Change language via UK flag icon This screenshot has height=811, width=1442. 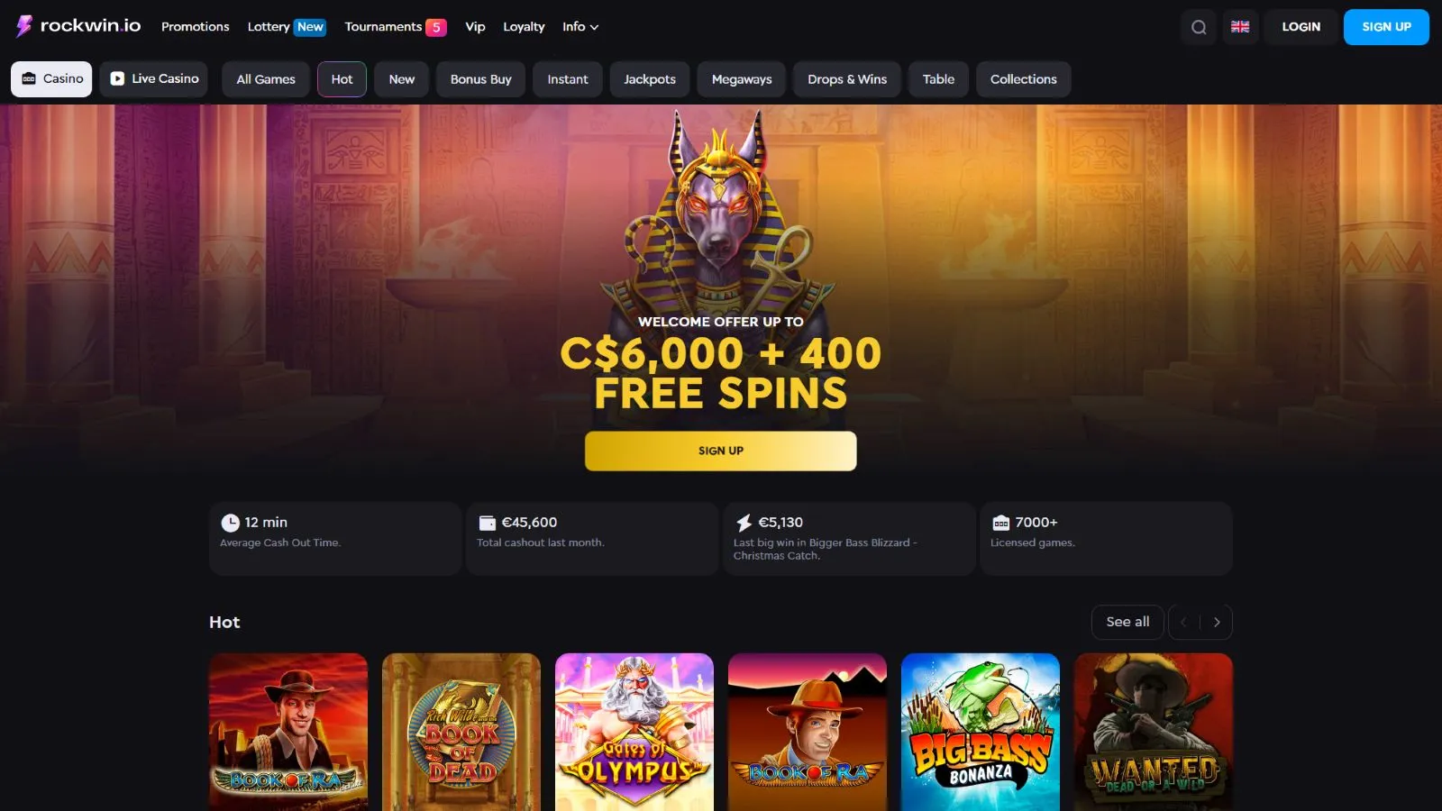[1240, 27]
